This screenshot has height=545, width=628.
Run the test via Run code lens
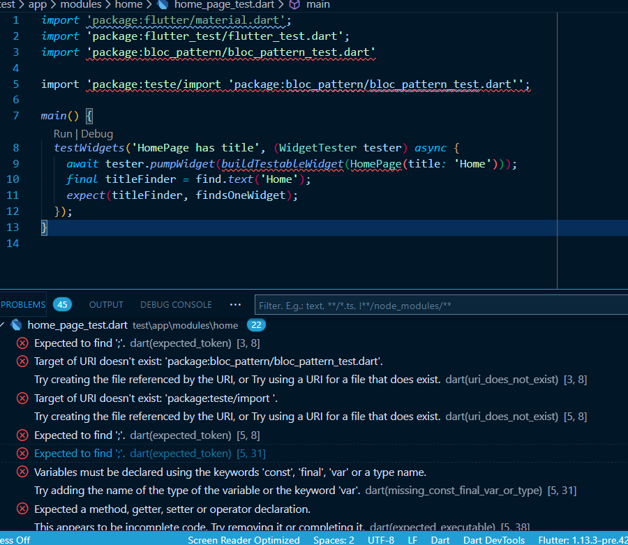pyautogui.click(x=63, y=134)
